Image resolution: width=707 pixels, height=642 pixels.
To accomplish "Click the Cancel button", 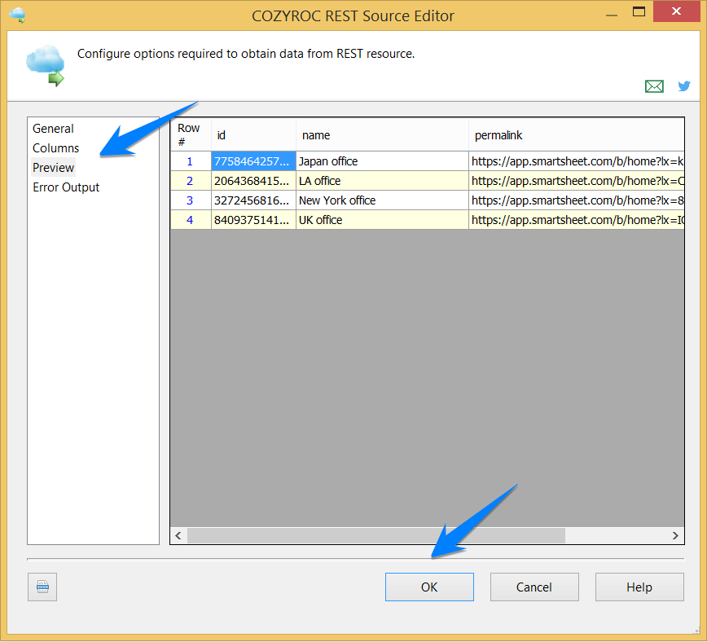I will [x=534, y=587].
